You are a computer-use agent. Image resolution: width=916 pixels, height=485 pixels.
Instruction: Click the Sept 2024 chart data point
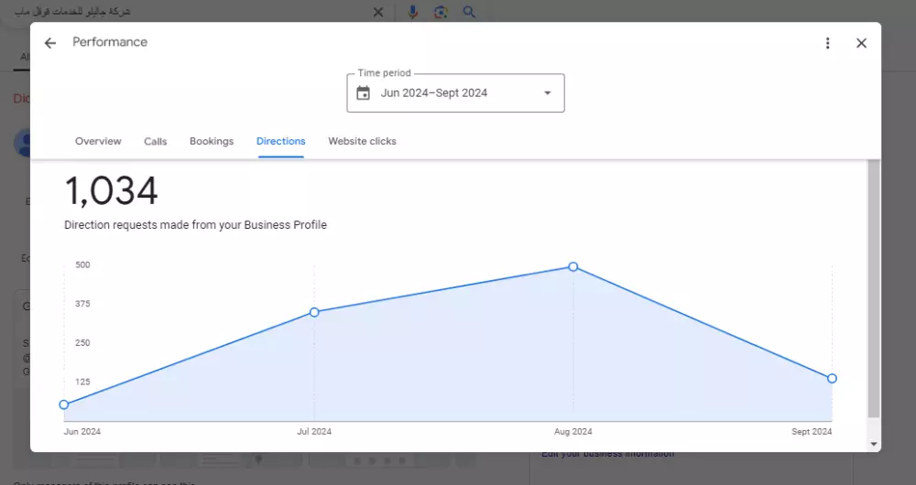832,378
